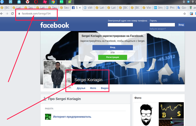196x126 pixels.
Task: Click the green Регистрация button
Action: (112, 57)
